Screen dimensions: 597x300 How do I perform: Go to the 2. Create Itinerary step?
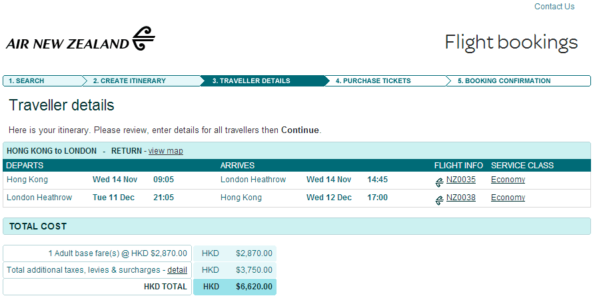129,81
